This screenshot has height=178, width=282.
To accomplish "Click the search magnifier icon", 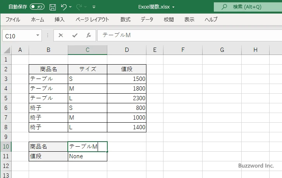I will (224, 7).
